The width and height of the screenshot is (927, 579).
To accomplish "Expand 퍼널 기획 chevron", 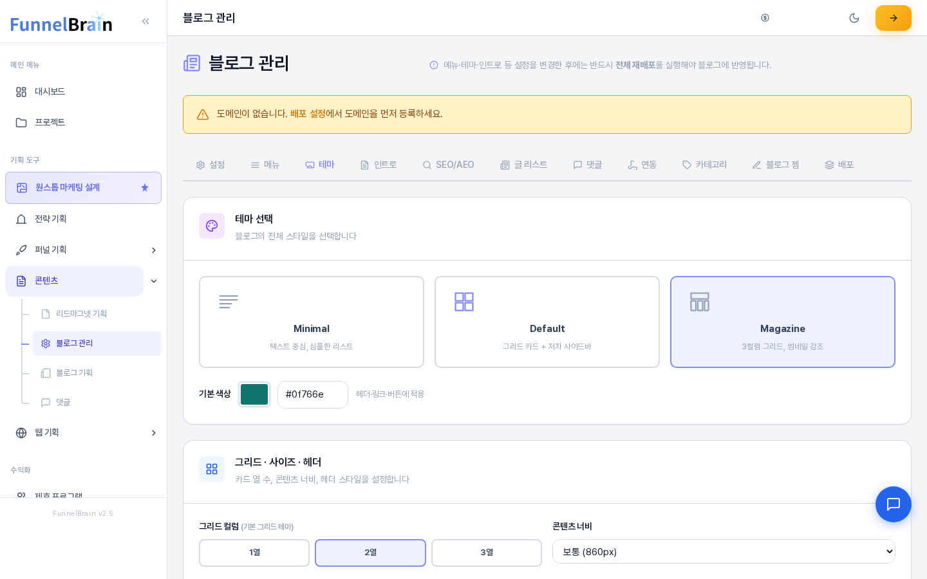I will [153, 250].
